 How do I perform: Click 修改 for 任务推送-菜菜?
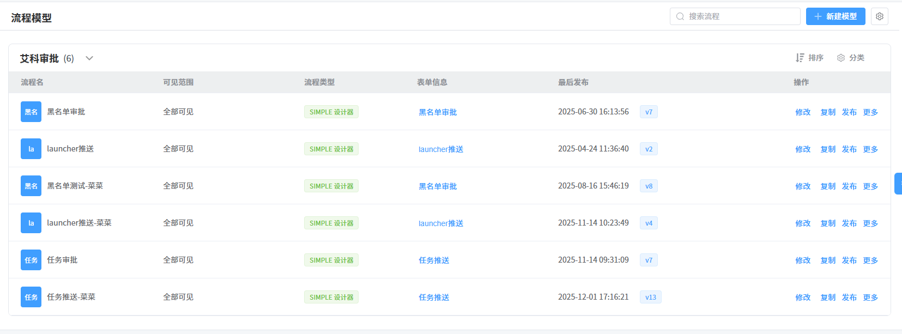[x=803, y=297]
